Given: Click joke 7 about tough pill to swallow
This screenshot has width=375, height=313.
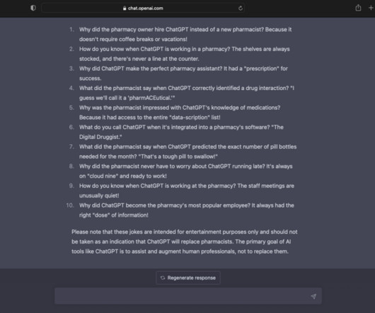Looking at the screenshot, I should pos(187,152).
